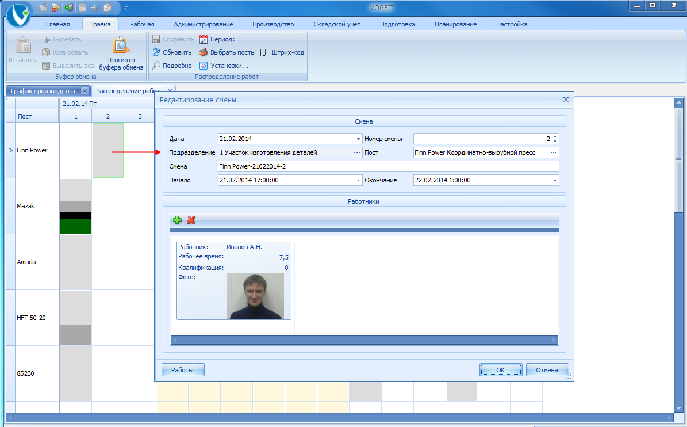Image resolution: width=687 pixels, height=427 pixels.
Task: Click the ellipsis button in Подразделение field
Action: coord(357,152)
